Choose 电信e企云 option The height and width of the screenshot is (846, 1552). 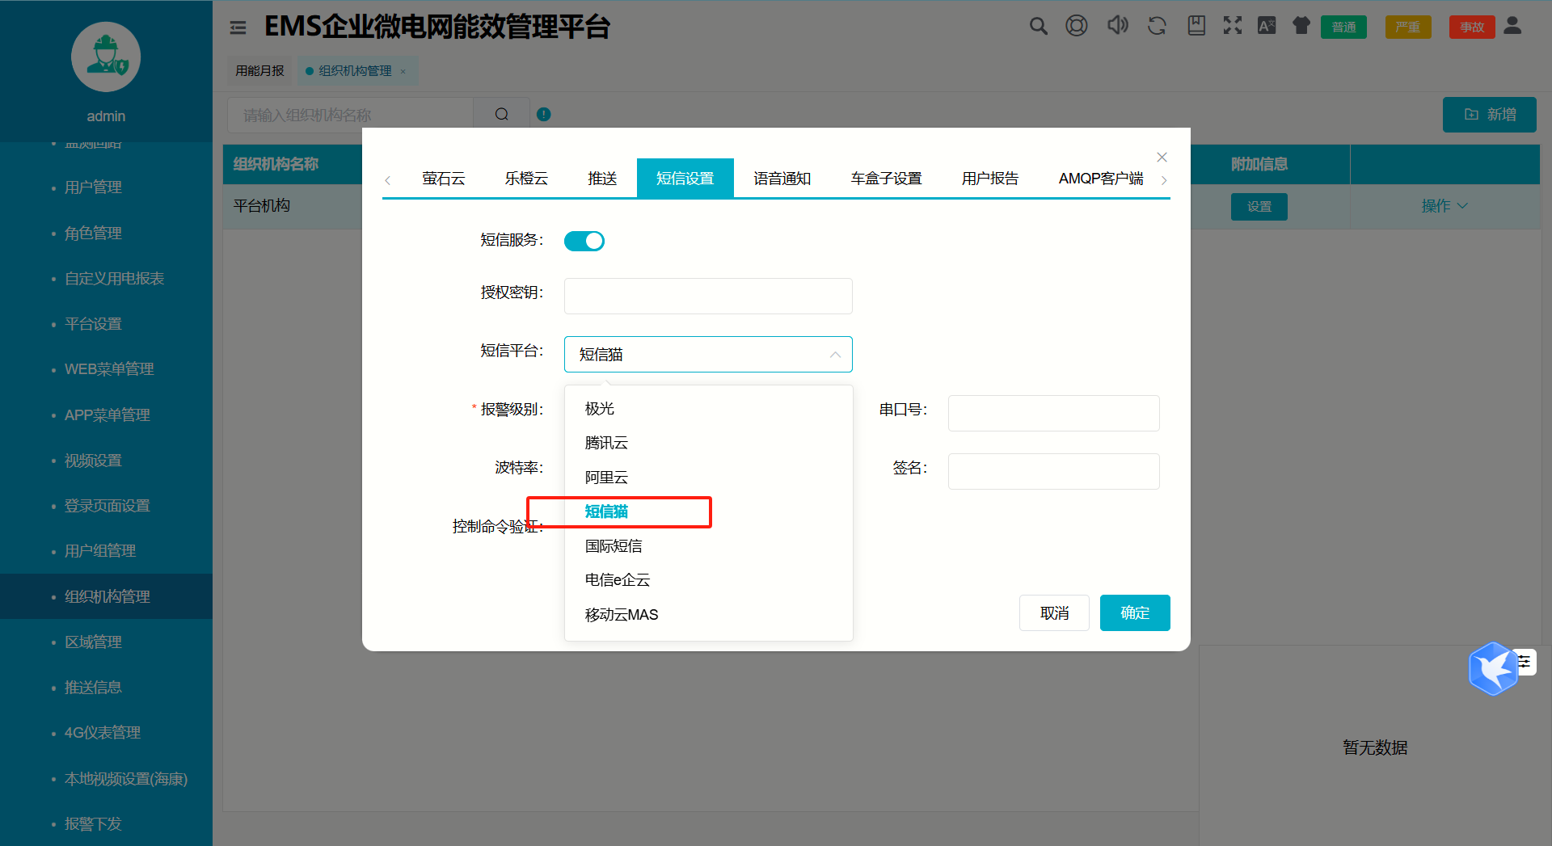coord(708,580)
